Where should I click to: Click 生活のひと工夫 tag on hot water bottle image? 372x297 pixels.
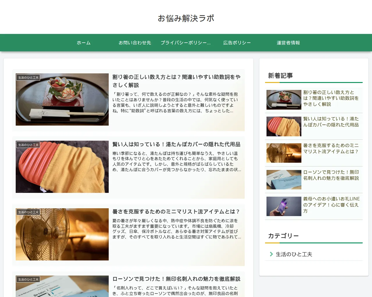coord(28,145)
